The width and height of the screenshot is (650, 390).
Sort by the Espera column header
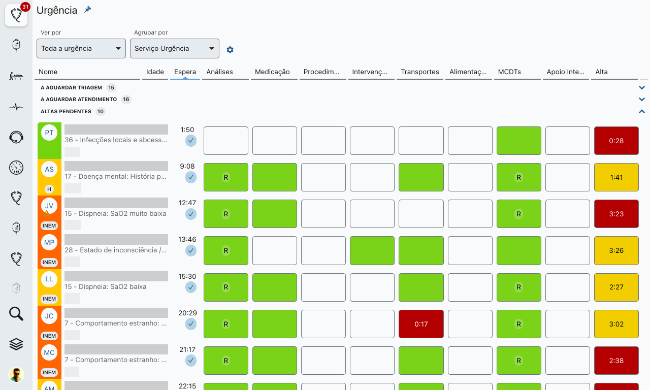185,72
